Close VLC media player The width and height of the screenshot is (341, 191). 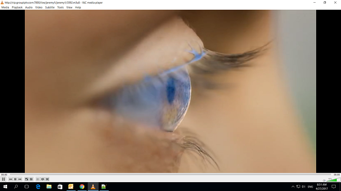pos(335,3)
